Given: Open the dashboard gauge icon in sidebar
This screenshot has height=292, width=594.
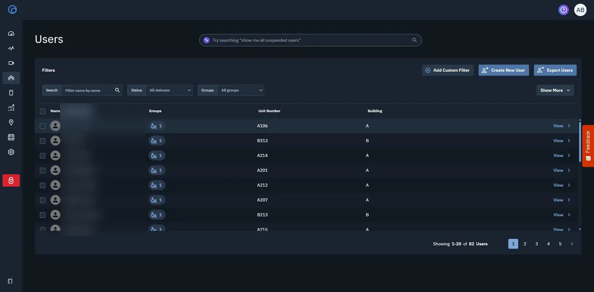Looking at the screenshot, I should tap(11, 33).
